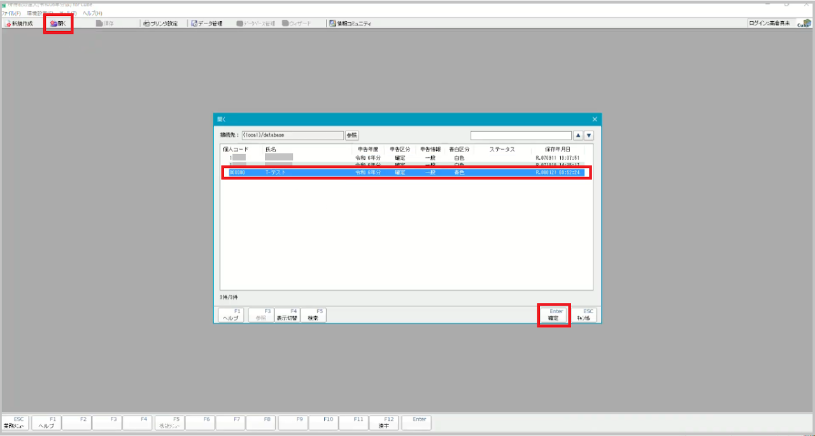Sort by 申告情報 column header
The height and width of the screenshot is (436, 815).
(430, 149)
